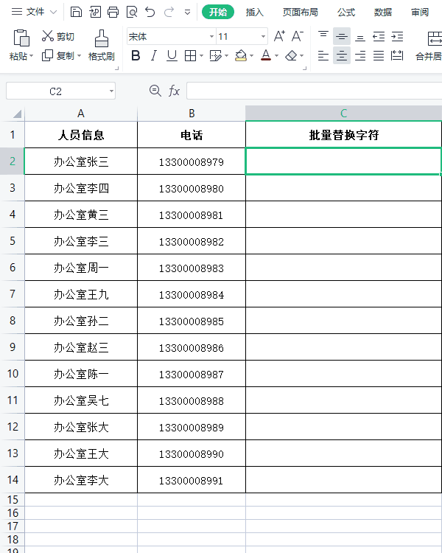
Task: Click the Undo arrow
Action: point(150,12)
